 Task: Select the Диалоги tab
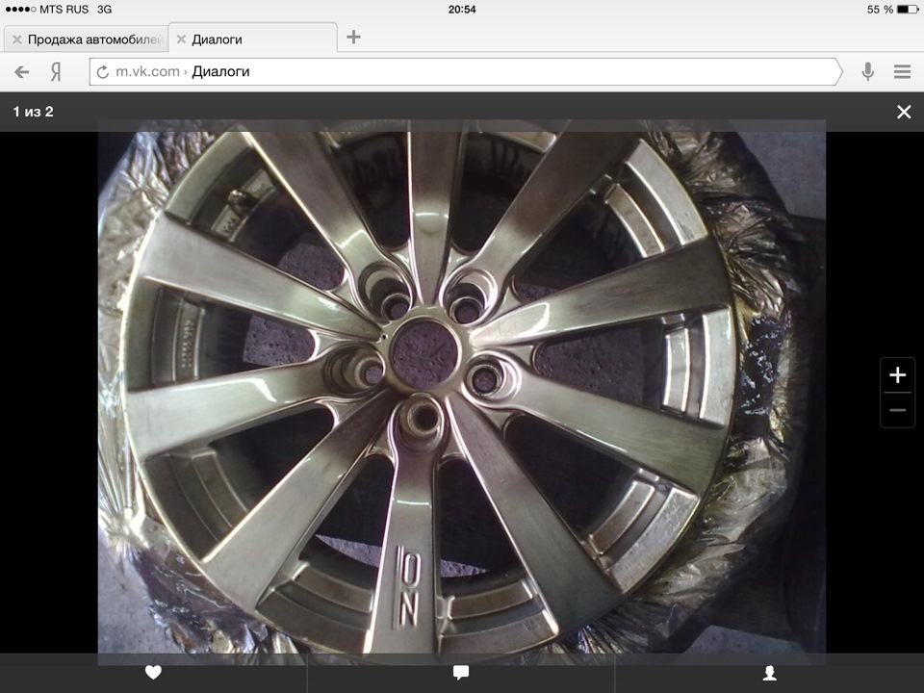click(253, 38)
